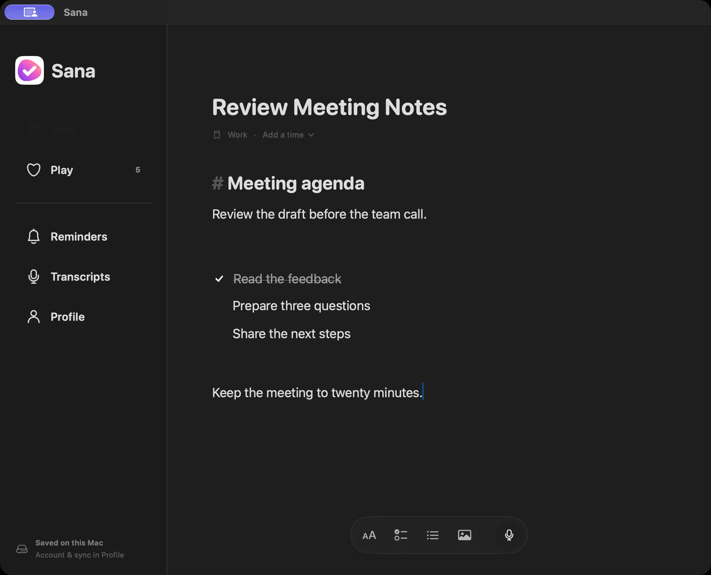Insert a bulleted list from the toolbar

(x=432, y=535)
